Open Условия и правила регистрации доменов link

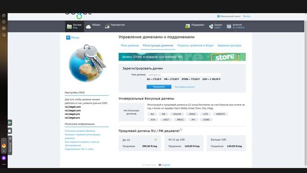point(83,136)
